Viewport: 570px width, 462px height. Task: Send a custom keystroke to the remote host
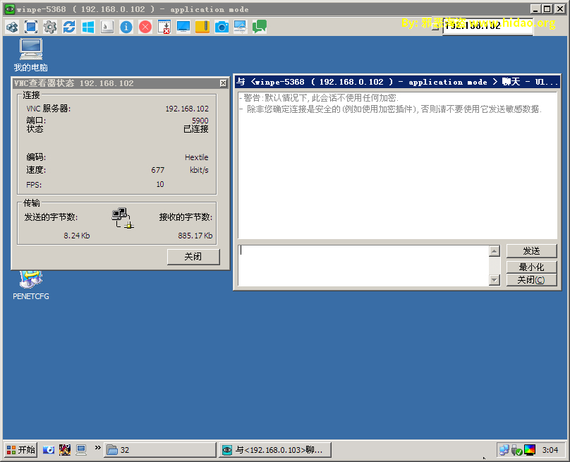107,26
